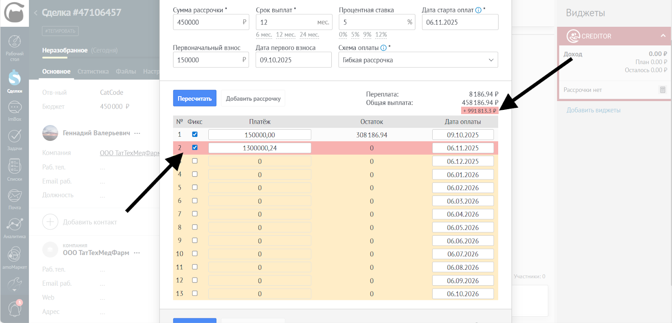Select the 24 мес. term shortcut
The width and height of the screenshot is (672, 323).
(x=309, y=35)
